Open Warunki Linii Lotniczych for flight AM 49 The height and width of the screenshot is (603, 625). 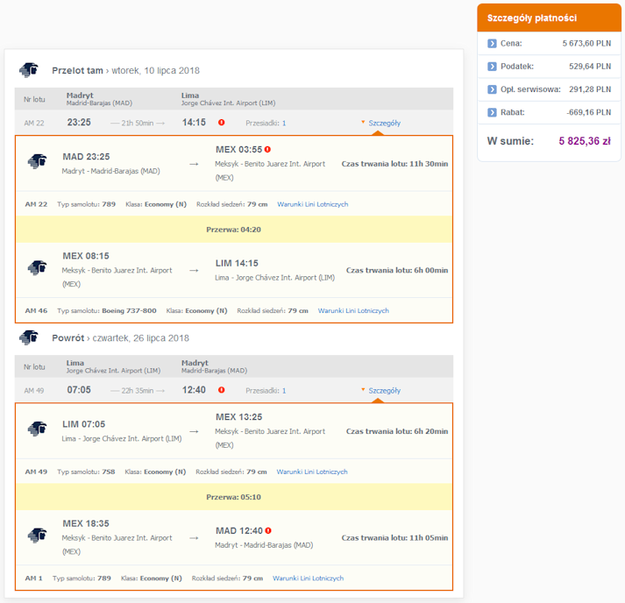(x=312, y=472)
